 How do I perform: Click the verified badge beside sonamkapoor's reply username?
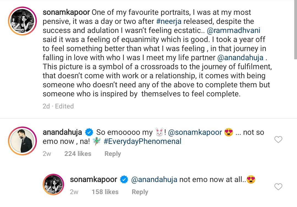point(124,180)
